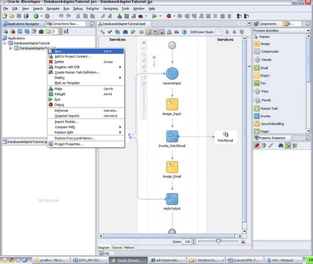Viewport: 313px width, 264px height.
Task: Click the diagram vertical scrollbar down arrow
Action: coord(244,231)
